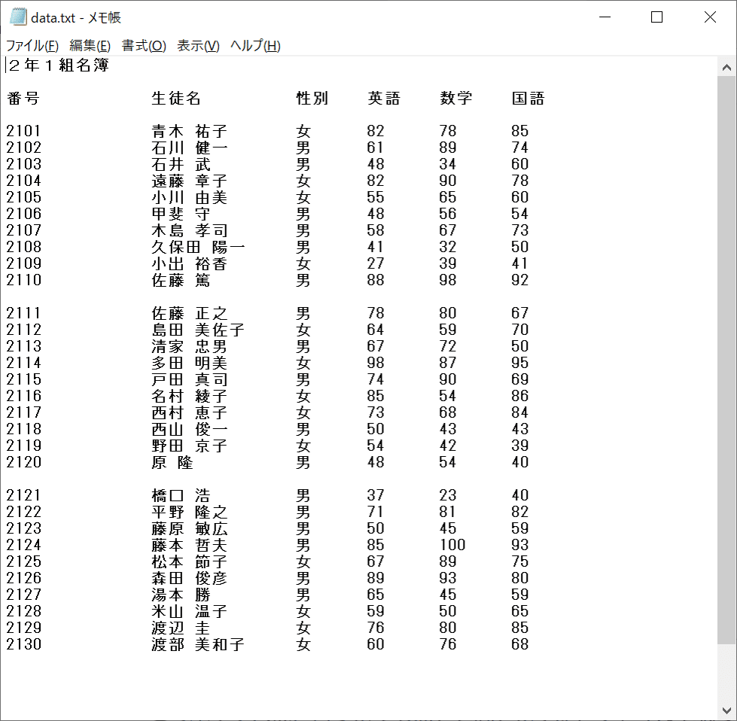Viewport: 737px width, 721px height.
Task: Open the 表示(V) menu
Action: (x=196, y=45)
